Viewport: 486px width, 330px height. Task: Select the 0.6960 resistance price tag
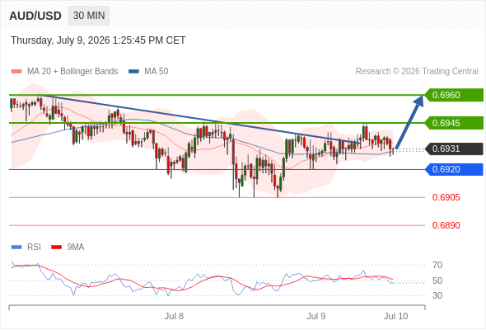click(454, 95)
